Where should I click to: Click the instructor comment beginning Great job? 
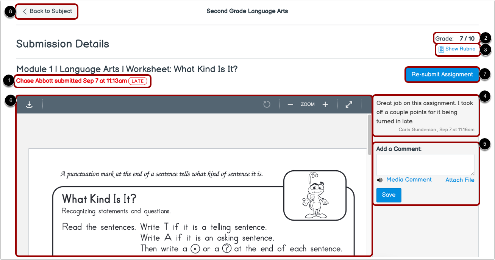(425, 112)
